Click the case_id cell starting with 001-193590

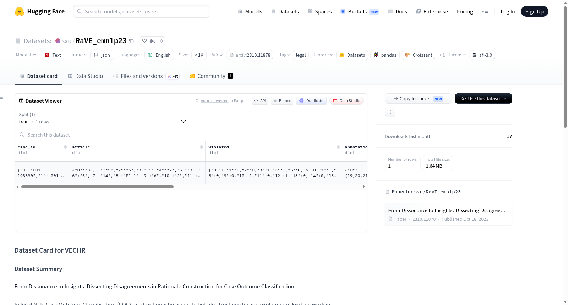(x=42, y=173)
